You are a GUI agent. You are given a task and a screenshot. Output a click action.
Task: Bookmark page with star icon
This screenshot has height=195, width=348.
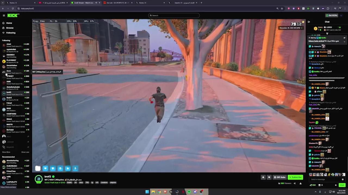tap(282, 8)
